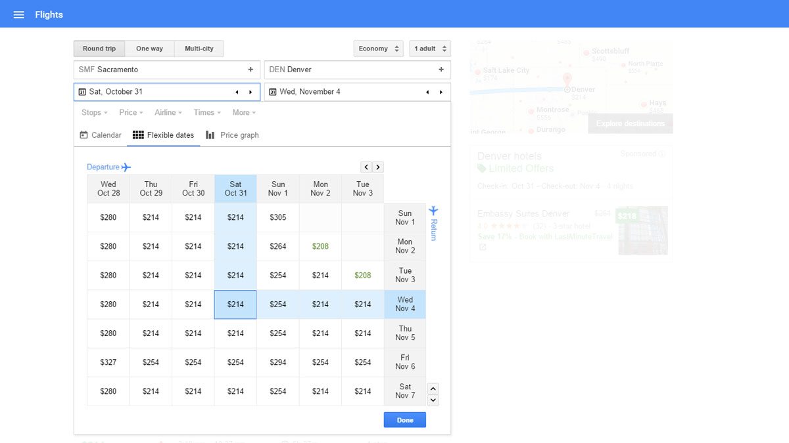
Task: Advance return date to next day
Action: point(441,93)
